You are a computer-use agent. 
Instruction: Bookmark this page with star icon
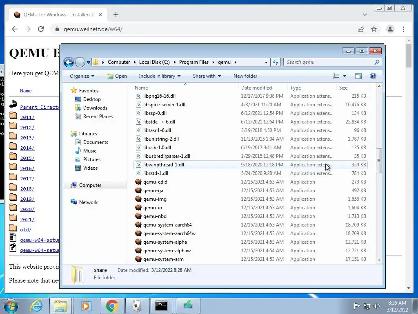(374, 29)
